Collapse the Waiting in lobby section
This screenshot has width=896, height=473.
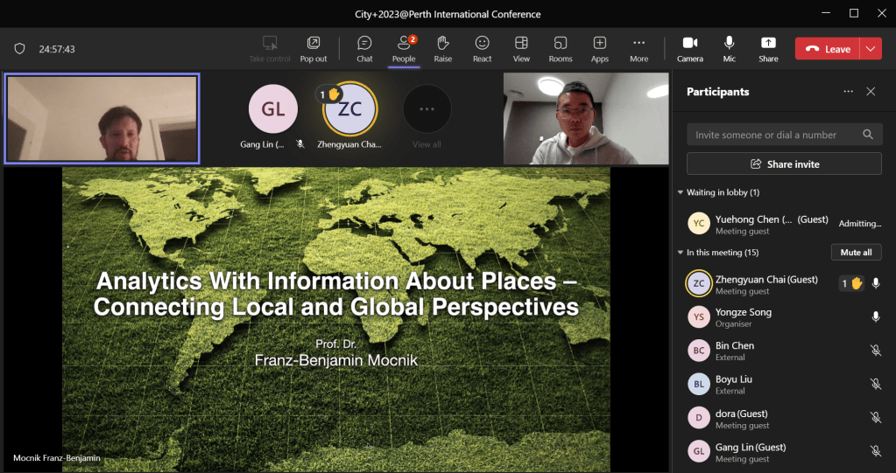(x=681, y=192)
